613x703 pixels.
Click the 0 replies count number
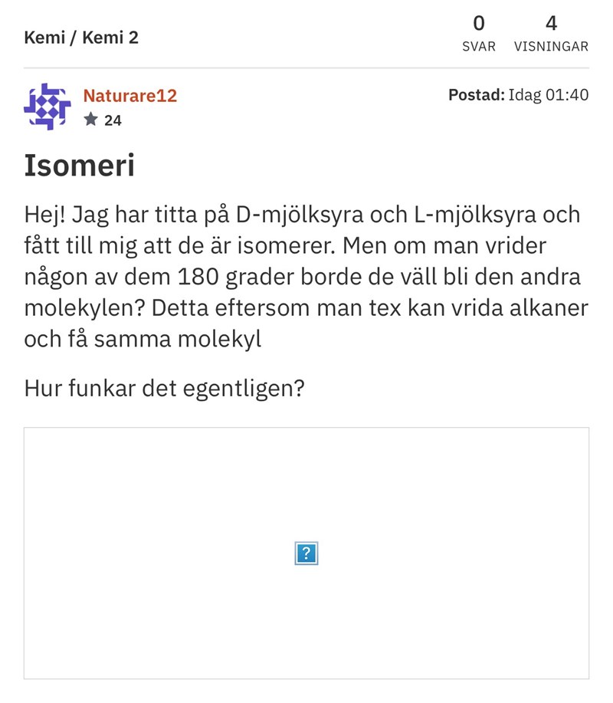pos(479,23)
